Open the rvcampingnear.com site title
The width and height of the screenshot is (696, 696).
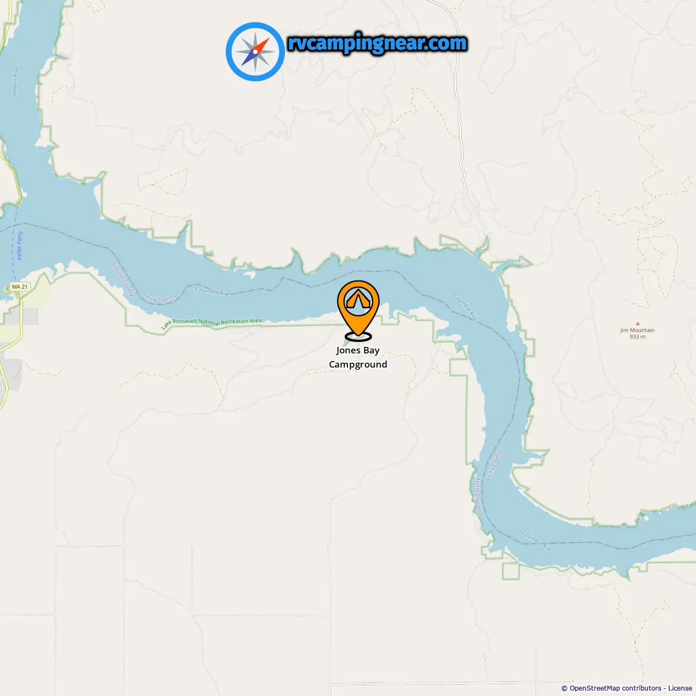[377, 43]
